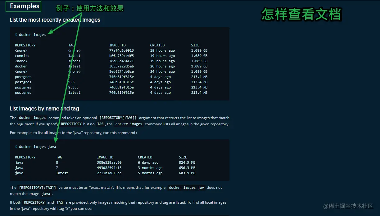380x216 pixels.
Task: Select "19 hours ago" in the committ row
Action: tap(162, 56)
